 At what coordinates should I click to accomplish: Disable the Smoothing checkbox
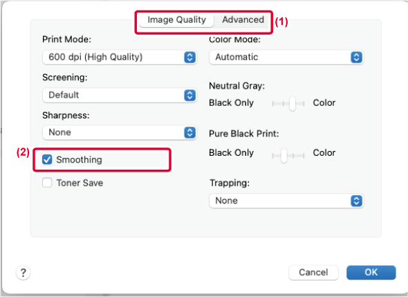pos(47,160)
